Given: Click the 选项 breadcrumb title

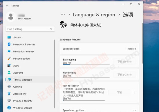Looking at the screenshot, I should (x=128, y=15).
